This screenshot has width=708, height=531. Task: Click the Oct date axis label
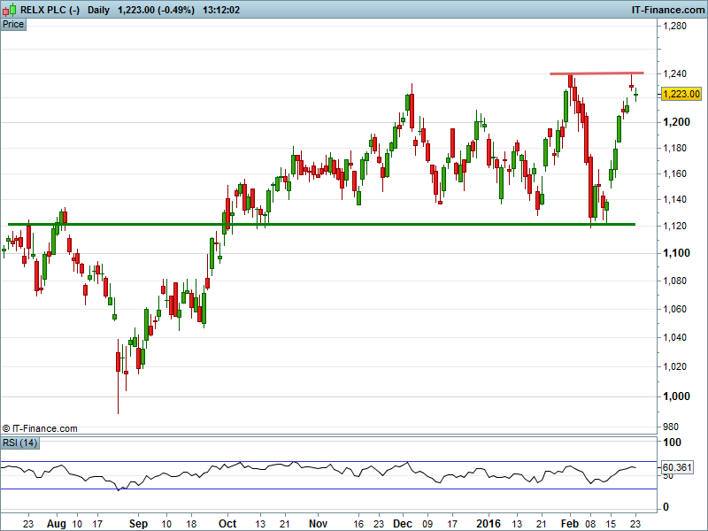click(227, 523)
